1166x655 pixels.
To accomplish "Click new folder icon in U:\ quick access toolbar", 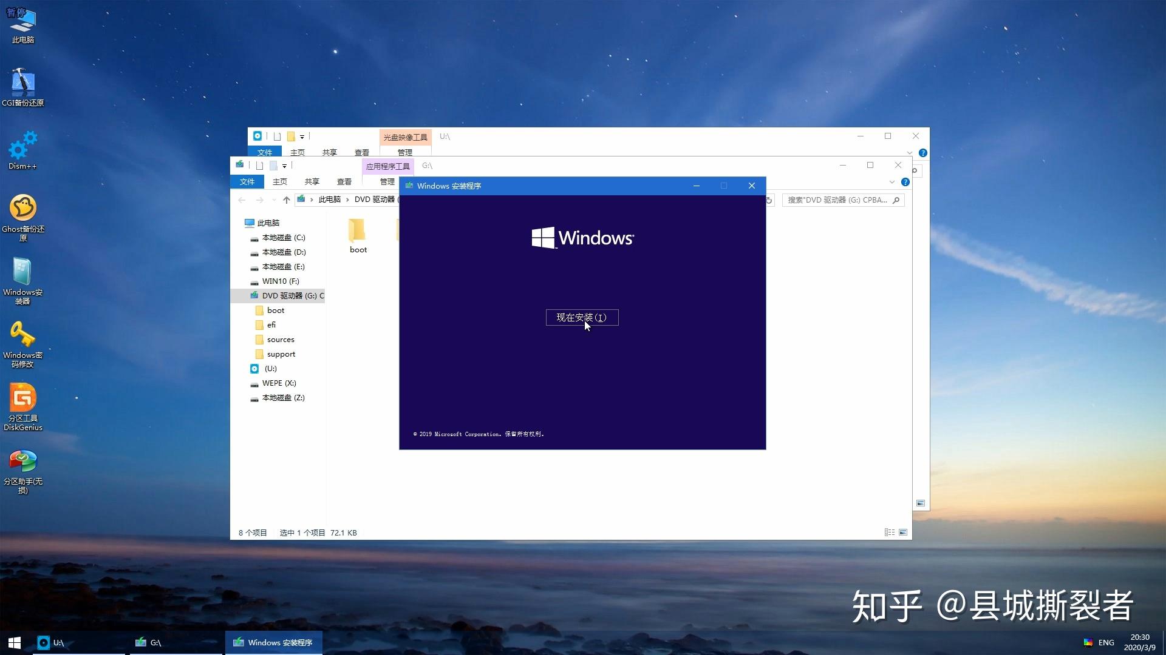I will (291, 136).
